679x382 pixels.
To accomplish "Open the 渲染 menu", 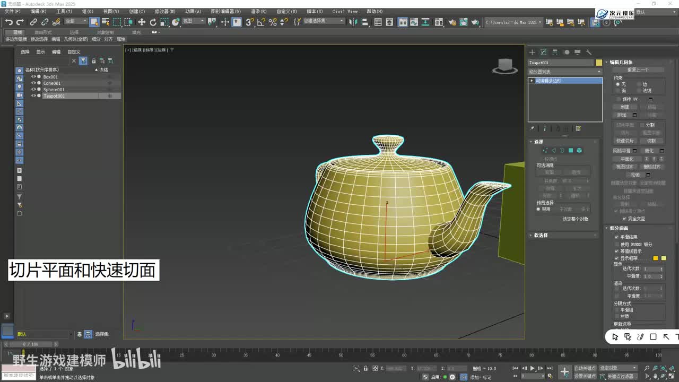I will pos(258,11).
